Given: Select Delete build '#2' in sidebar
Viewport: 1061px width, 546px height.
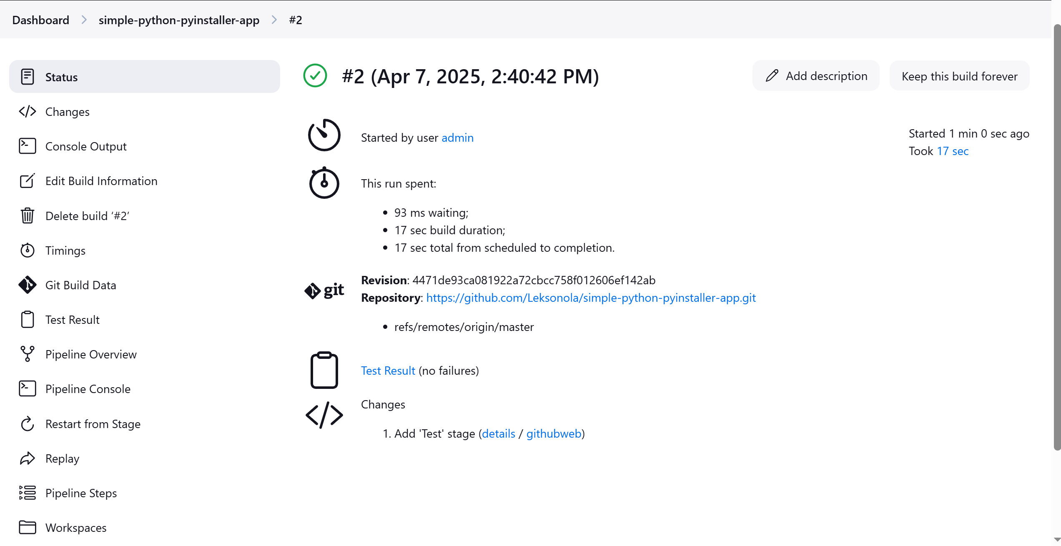Looking at the screenshot, I should [145, 215].
